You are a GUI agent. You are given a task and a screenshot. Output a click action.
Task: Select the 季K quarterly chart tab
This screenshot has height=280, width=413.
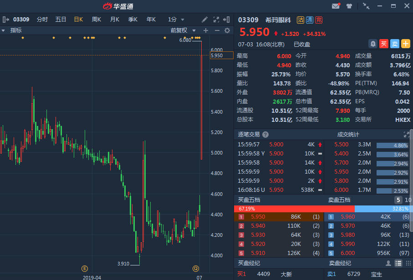coord(133,20)
